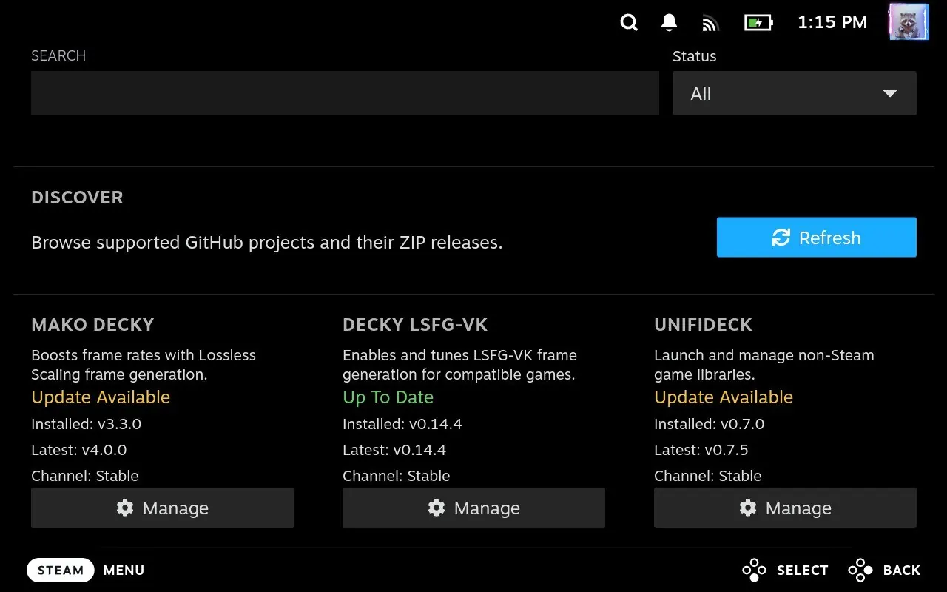Manage the Unifideck plugin
Viewport: 947px width, 592px height.
[x=785, y=508]
